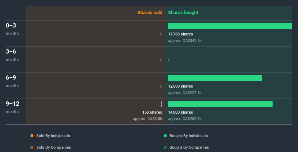Screen dimensions: 298x152
Task: Click 'approx. CA$288.3k' amount
Action: [185, 119]
